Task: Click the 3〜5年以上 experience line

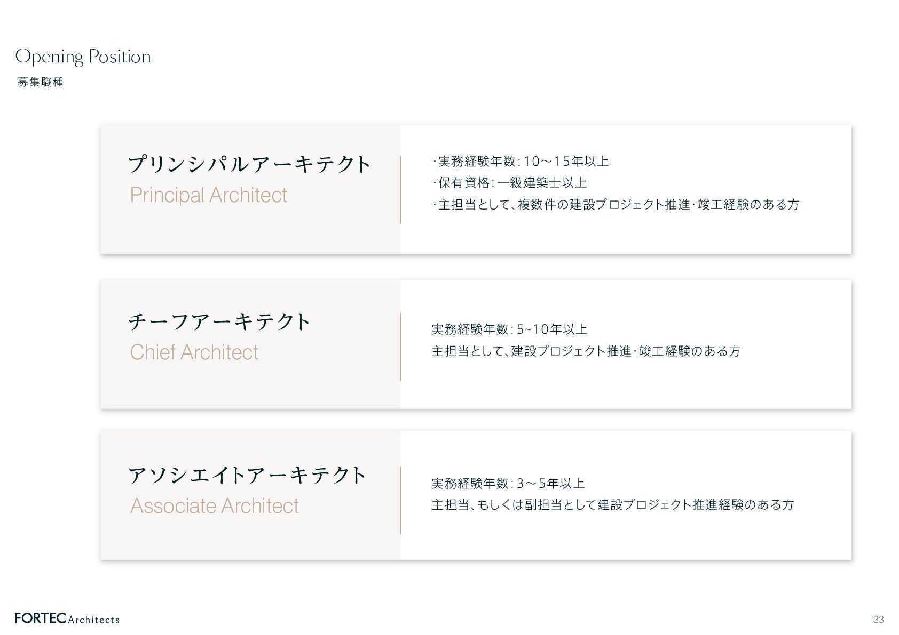Action: click(508, 483)
